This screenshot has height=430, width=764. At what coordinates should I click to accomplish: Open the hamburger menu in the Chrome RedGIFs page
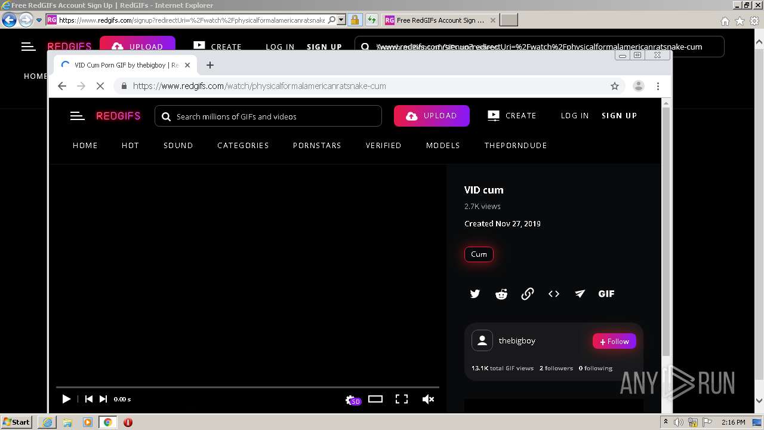coord(78,116)
